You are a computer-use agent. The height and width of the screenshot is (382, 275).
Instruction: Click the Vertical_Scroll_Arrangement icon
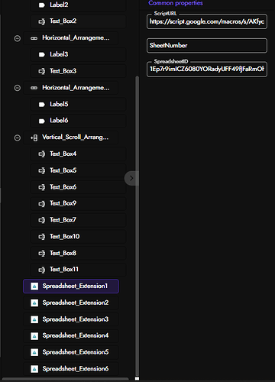[x=34, y=138]
